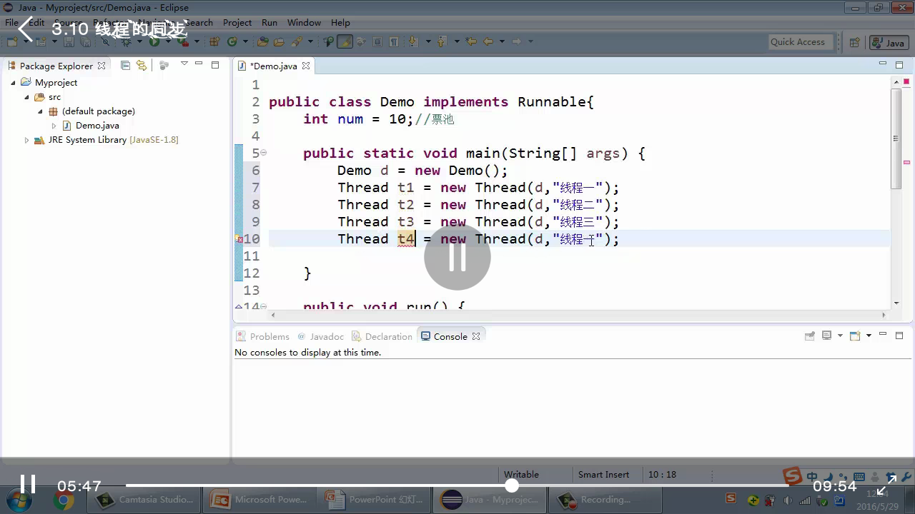
Task: Close the Package Explorer tab
Action: point(102,66)
